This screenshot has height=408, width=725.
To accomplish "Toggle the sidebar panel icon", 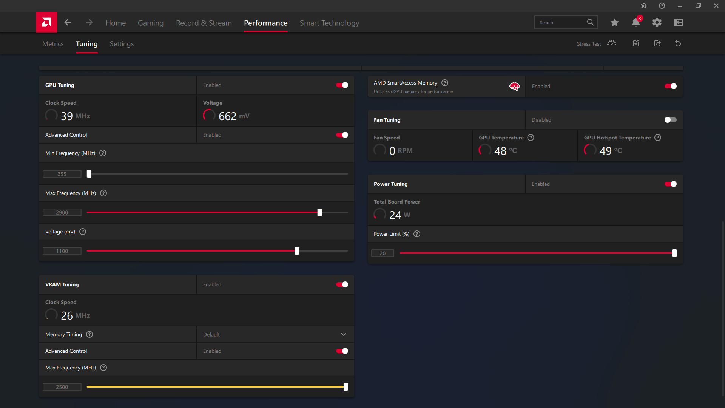I will coord(678,22).
